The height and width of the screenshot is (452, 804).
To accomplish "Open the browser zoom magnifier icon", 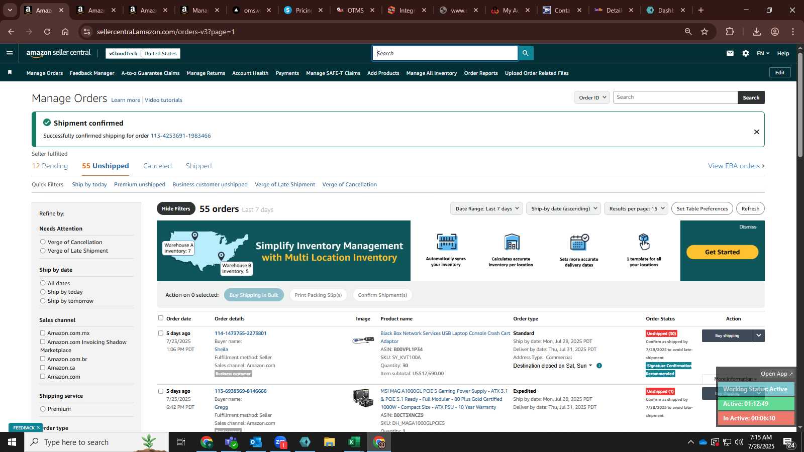I will 688,32.
